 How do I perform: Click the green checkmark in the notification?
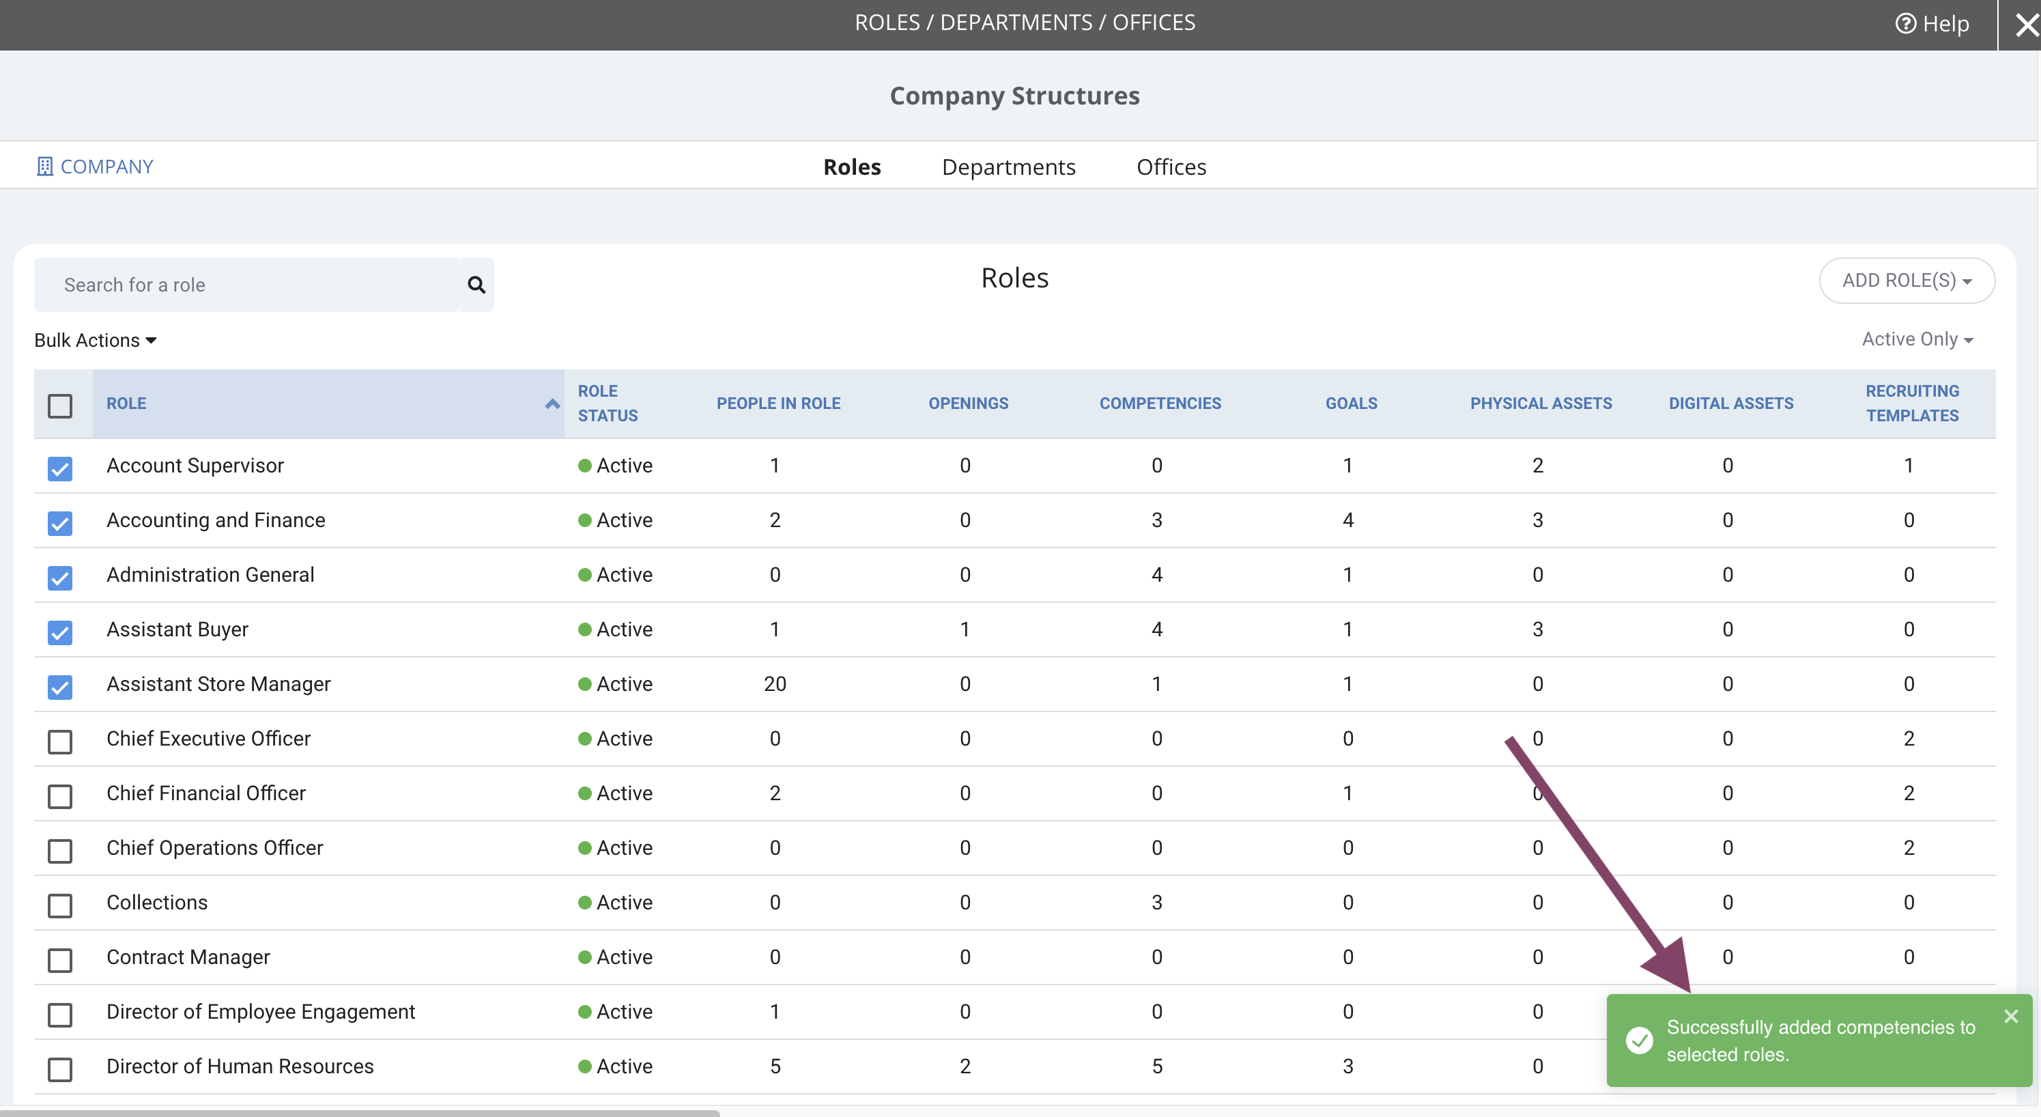coord(1640,1040)
